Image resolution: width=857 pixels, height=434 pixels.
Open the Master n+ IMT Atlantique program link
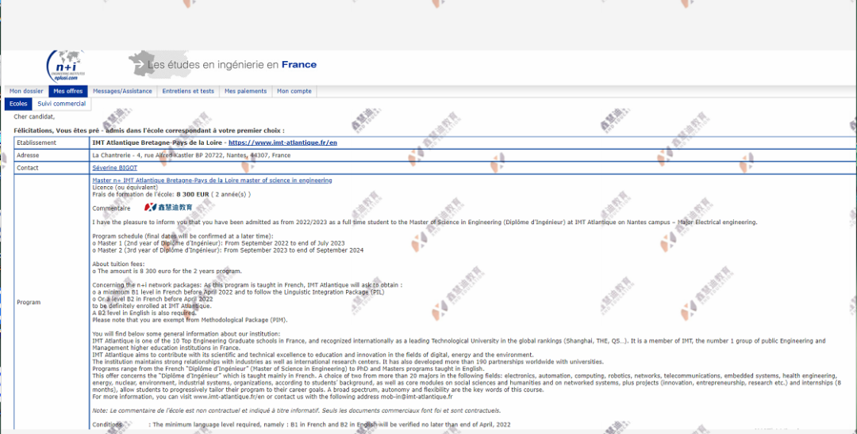(x=212, y=181)
